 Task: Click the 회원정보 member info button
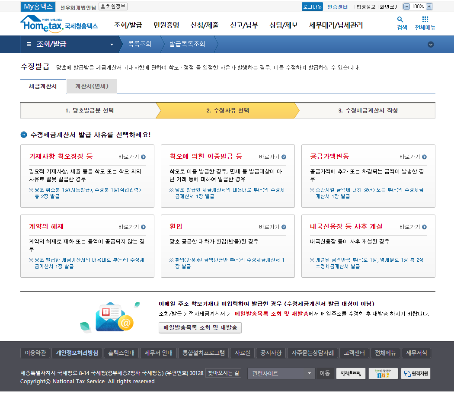113,6
